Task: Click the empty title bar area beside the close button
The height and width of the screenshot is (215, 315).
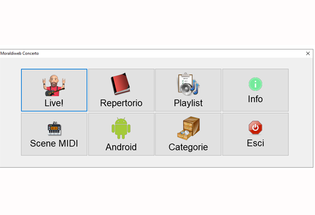Action: tap(171, 53)
